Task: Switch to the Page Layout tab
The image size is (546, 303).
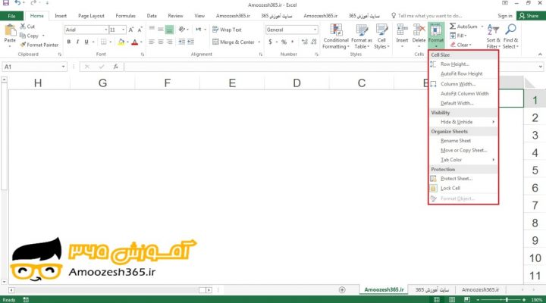Action: click(x=91, y=16)
